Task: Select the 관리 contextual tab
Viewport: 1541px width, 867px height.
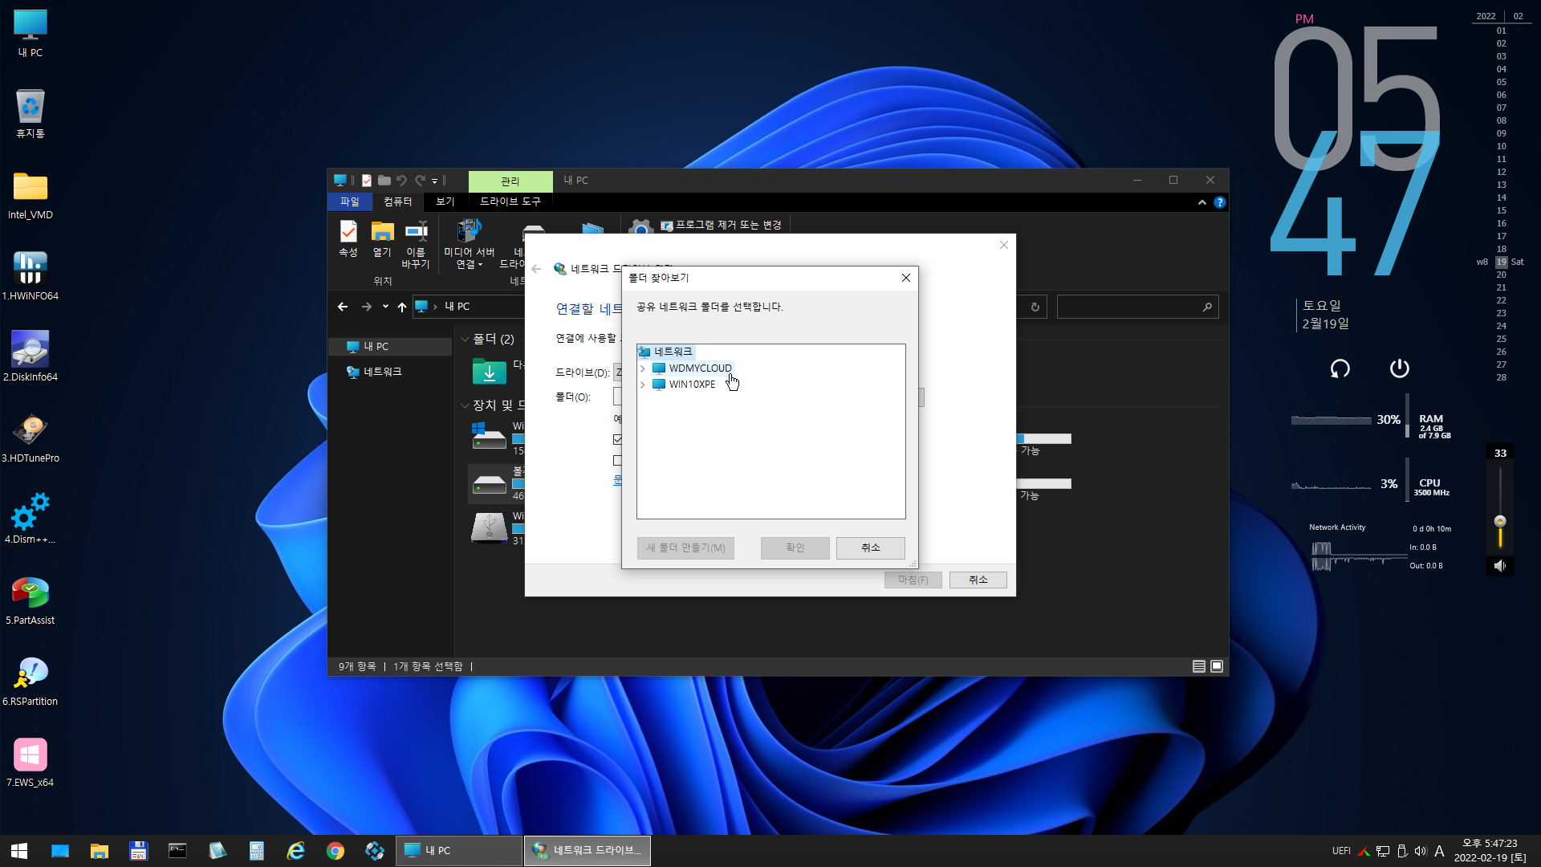Action: point(510,181)
